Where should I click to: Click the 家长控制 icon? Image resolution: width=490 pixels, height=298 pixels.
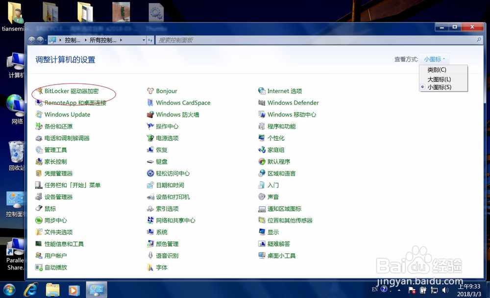pyautogui.click(x=39, y=162)
